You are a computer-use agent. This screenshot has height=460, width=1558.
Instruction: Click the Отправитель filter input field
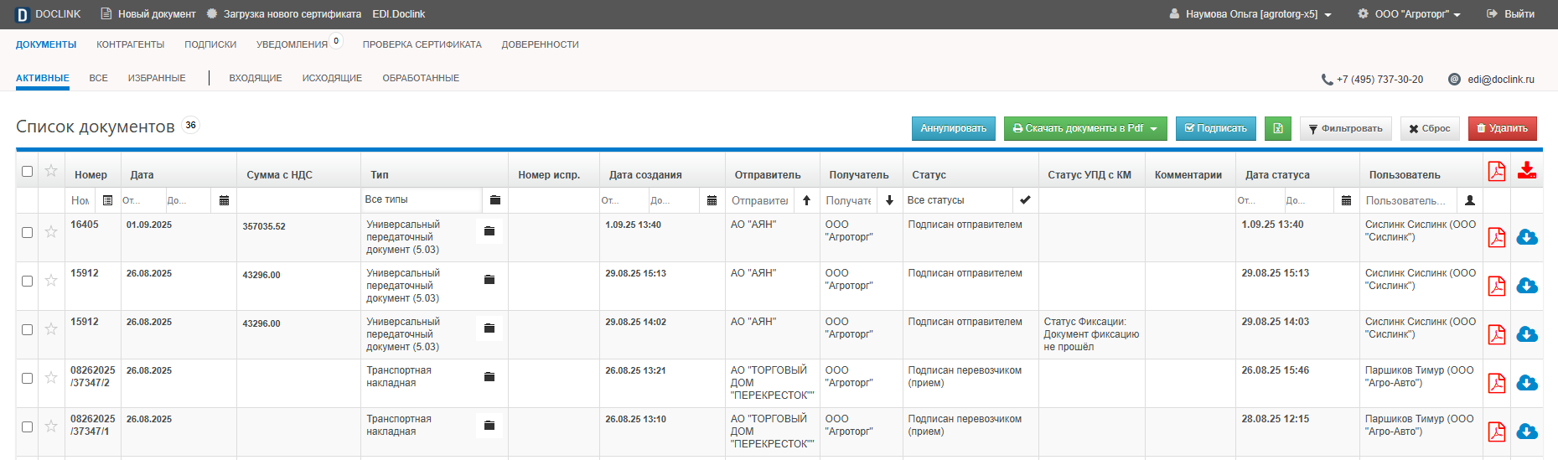[x=760, y=200]
